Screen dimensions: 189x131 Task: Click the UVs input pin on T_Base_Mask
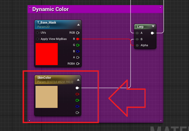pos(38,33)
